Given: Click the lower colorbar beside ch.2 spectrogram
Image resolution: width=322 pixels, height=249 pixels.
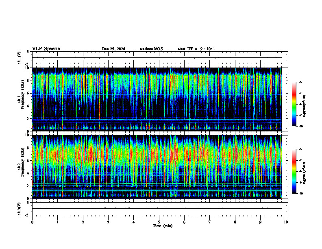Looking at the screenshot, I should click(x=294, y=171).
